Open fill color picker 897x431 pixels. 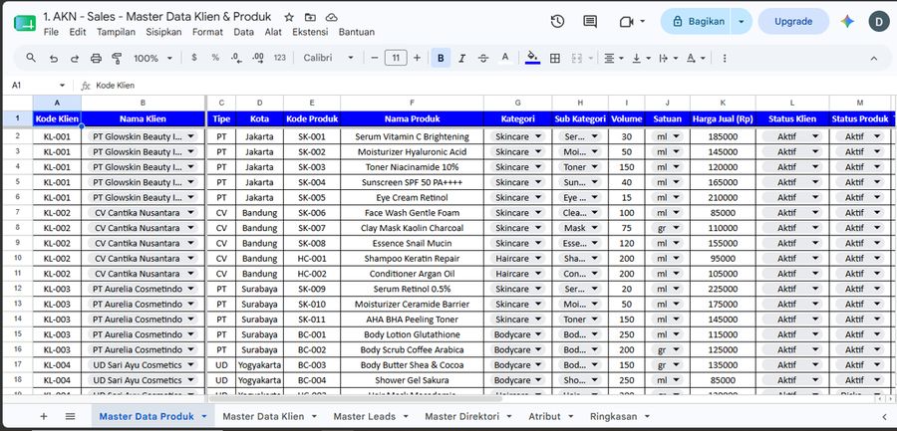pyautogui.click(x=532, y=58)
